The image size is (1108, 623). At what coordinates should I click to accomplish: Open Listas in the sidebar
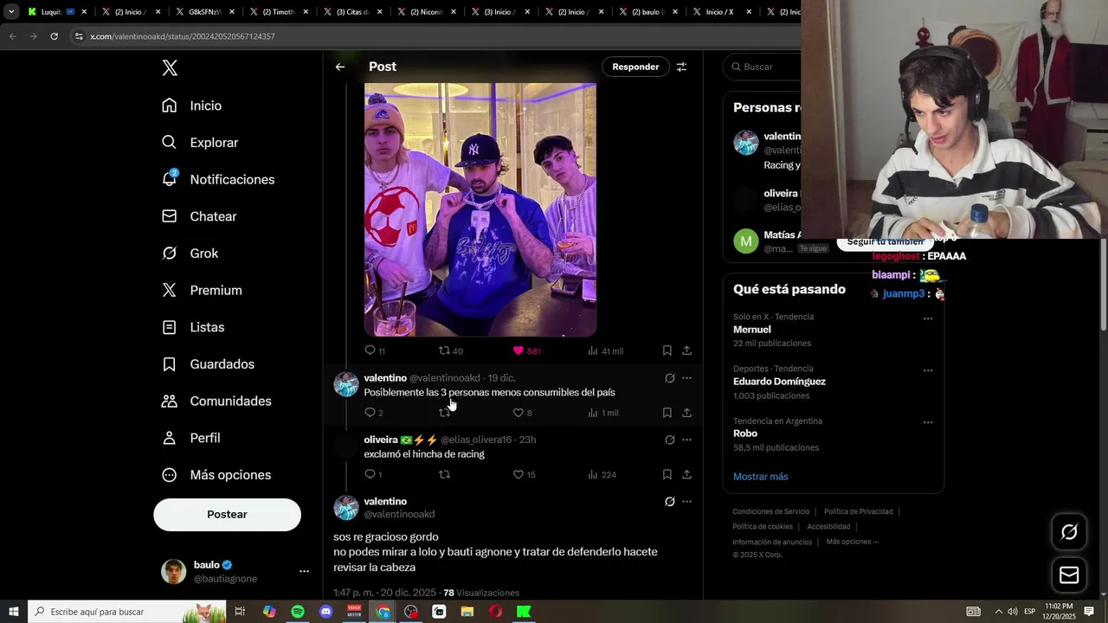click(193, 327)
